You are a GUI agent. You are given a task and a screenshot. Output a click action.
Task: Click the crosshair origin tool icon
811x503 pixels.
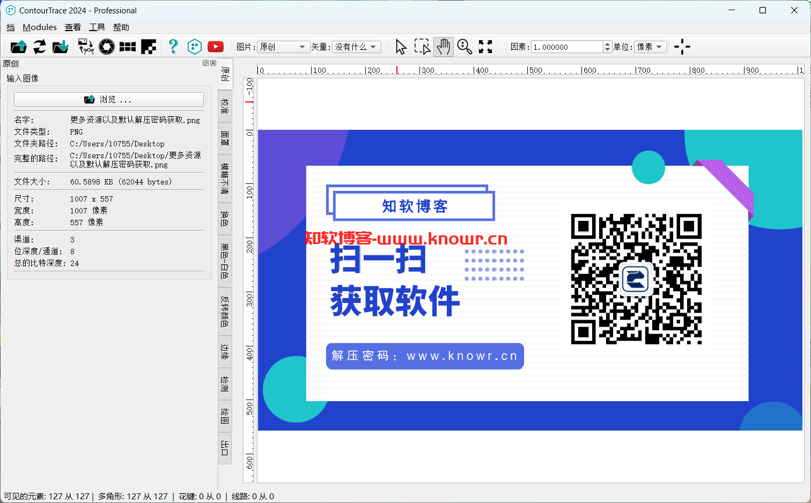(x=682, y=47)
